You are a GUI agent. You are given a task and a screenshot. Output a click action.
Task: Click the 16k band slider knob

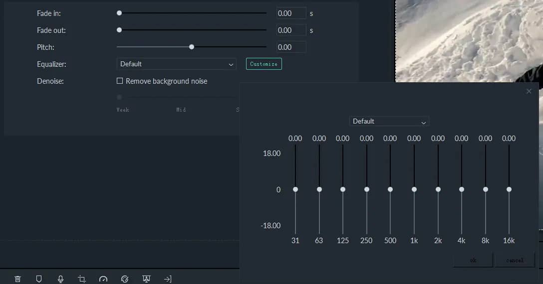pyautogui.click(x=509, y=189)
